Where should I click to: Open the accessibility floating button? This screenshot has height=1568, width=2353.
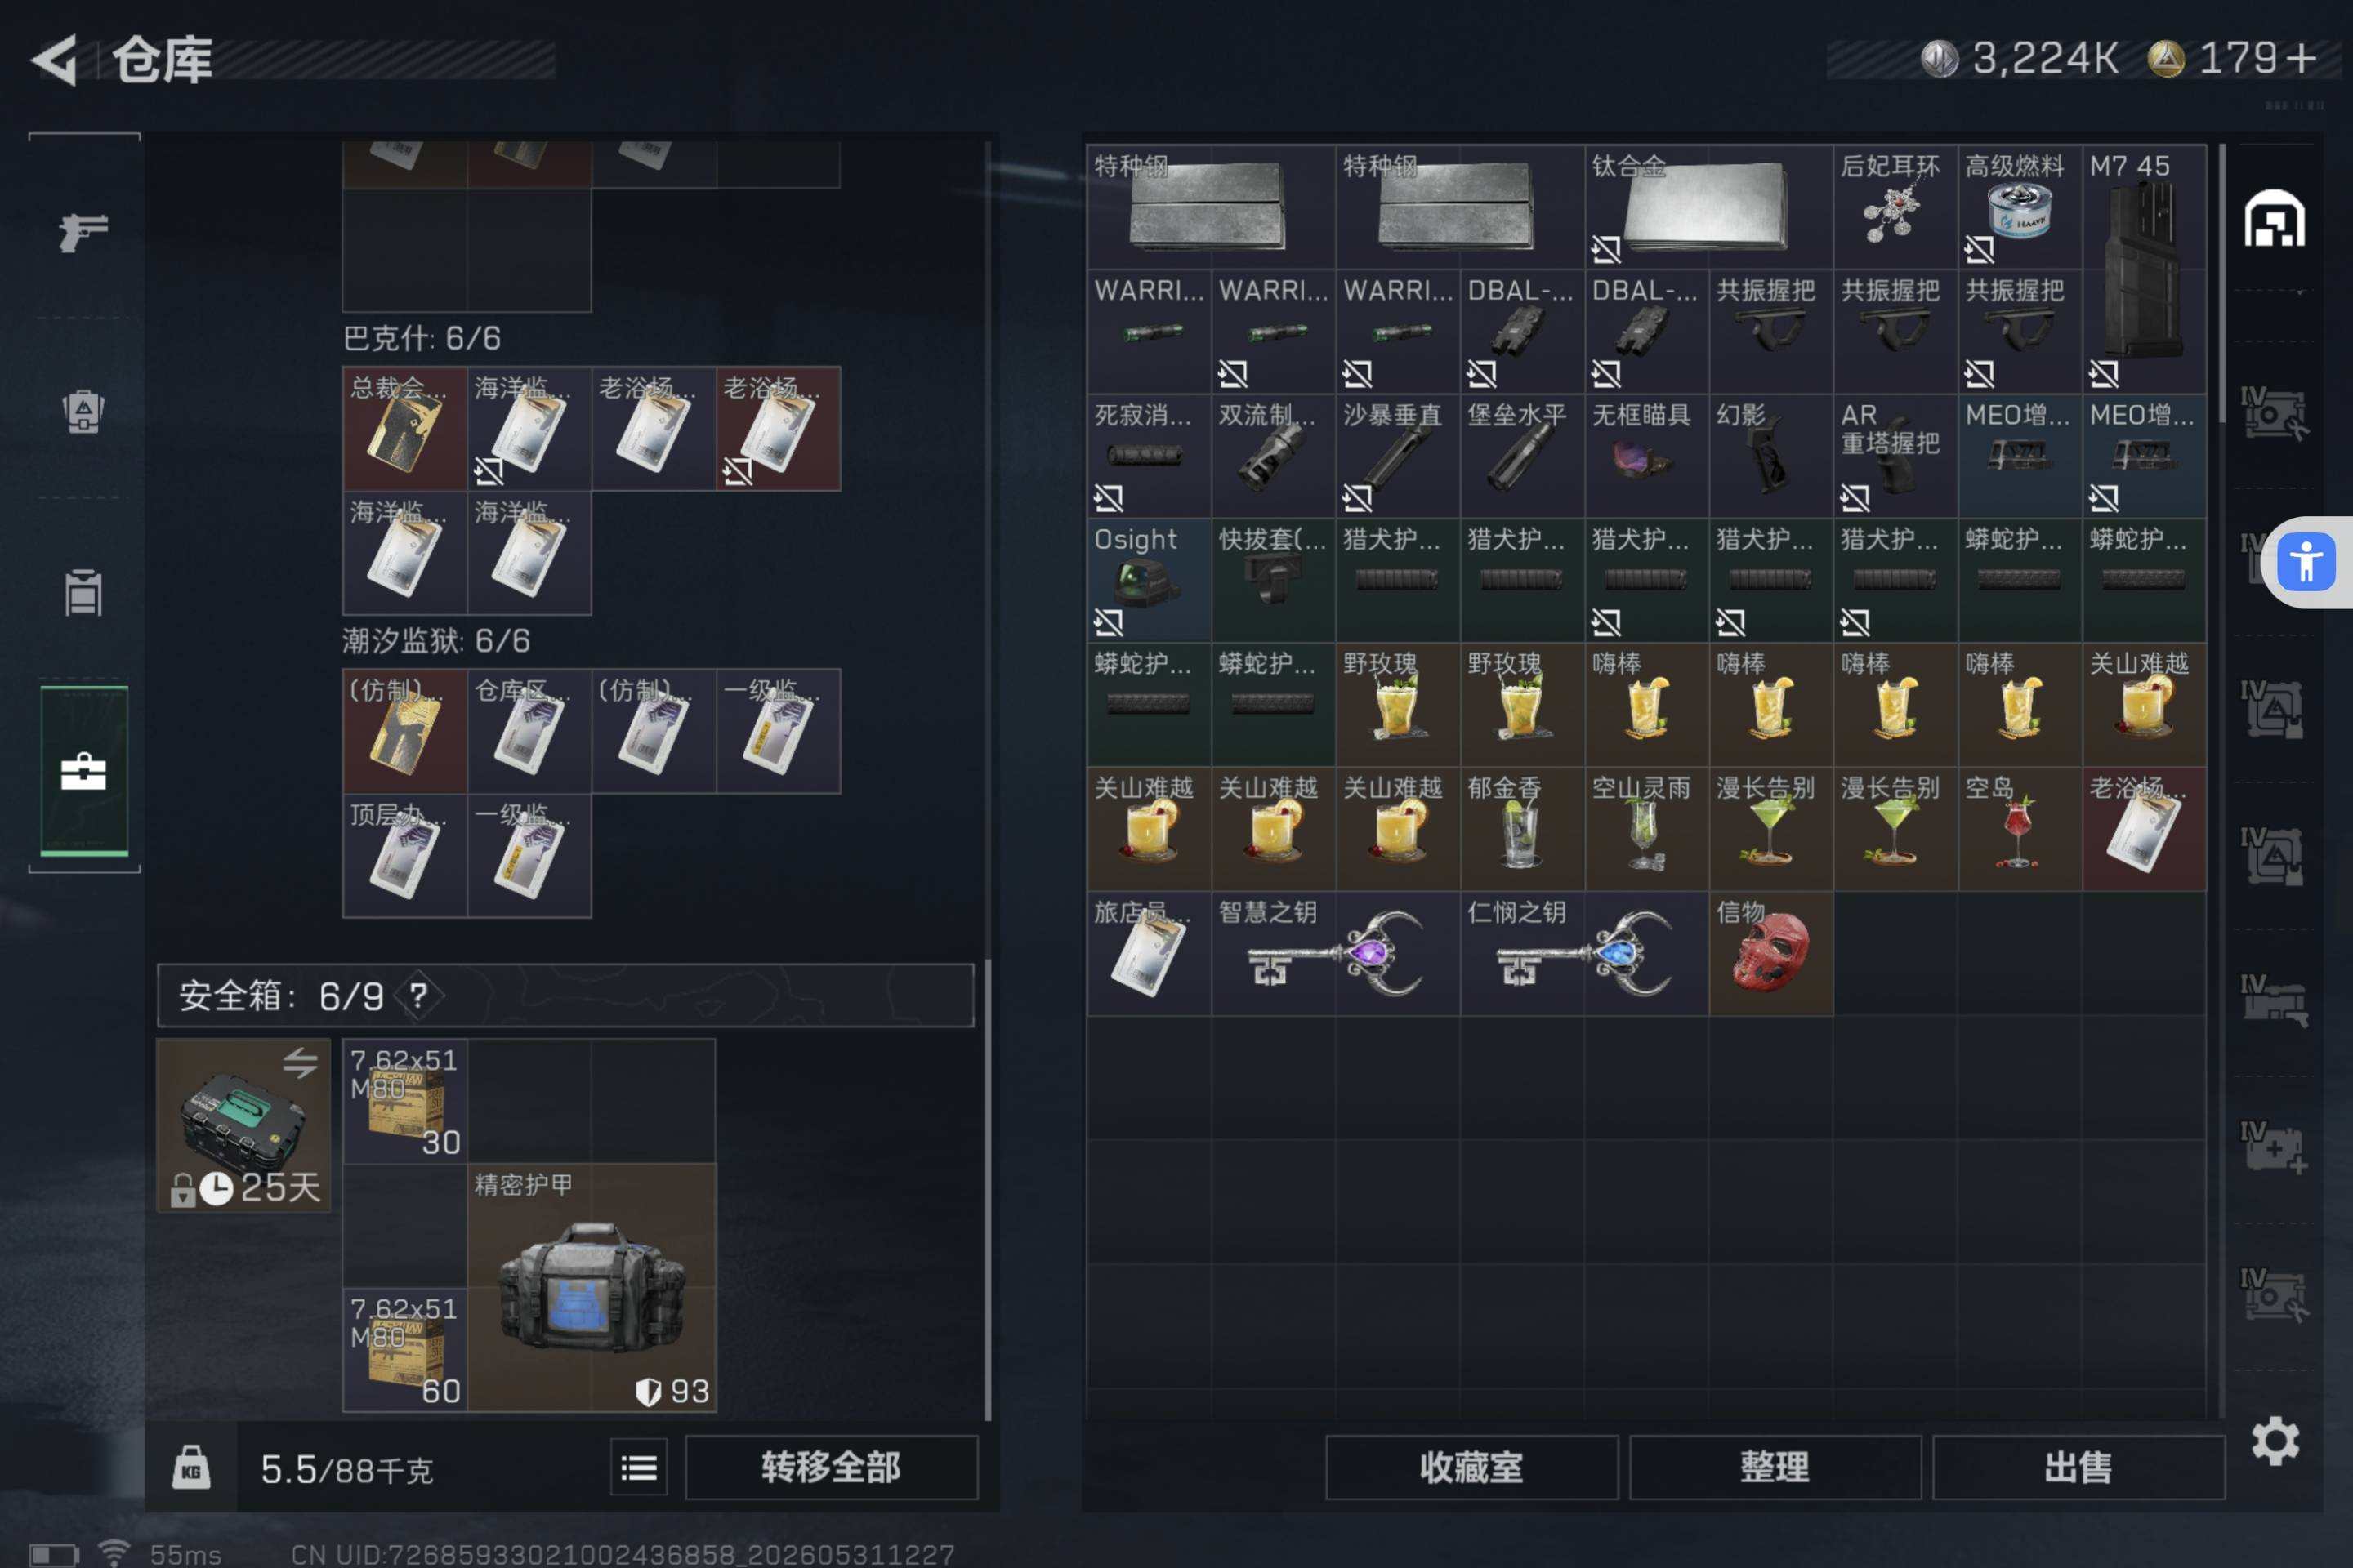(2306, 562)
